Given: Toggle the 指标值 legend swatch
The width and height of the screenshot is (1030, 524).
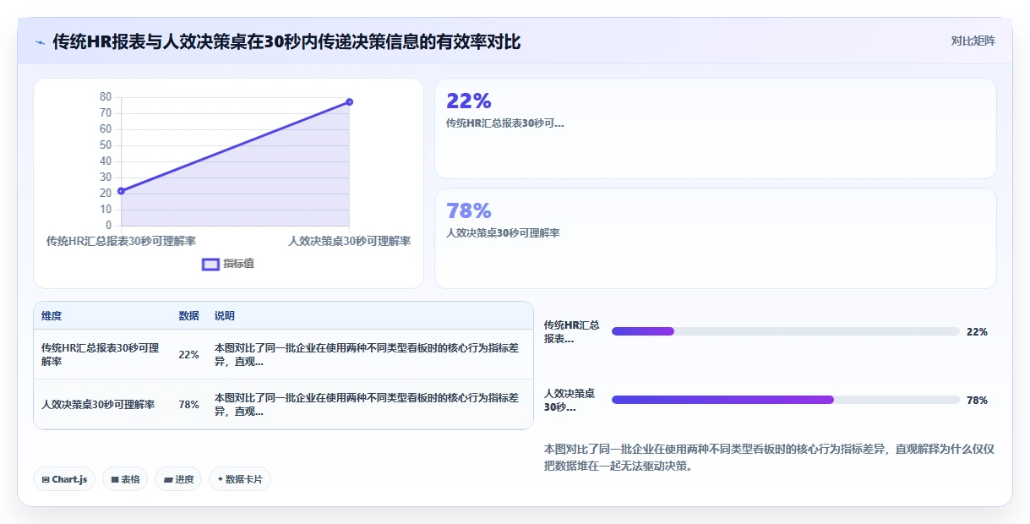Looking at the screenshot, I should click(x=210, y=265).
